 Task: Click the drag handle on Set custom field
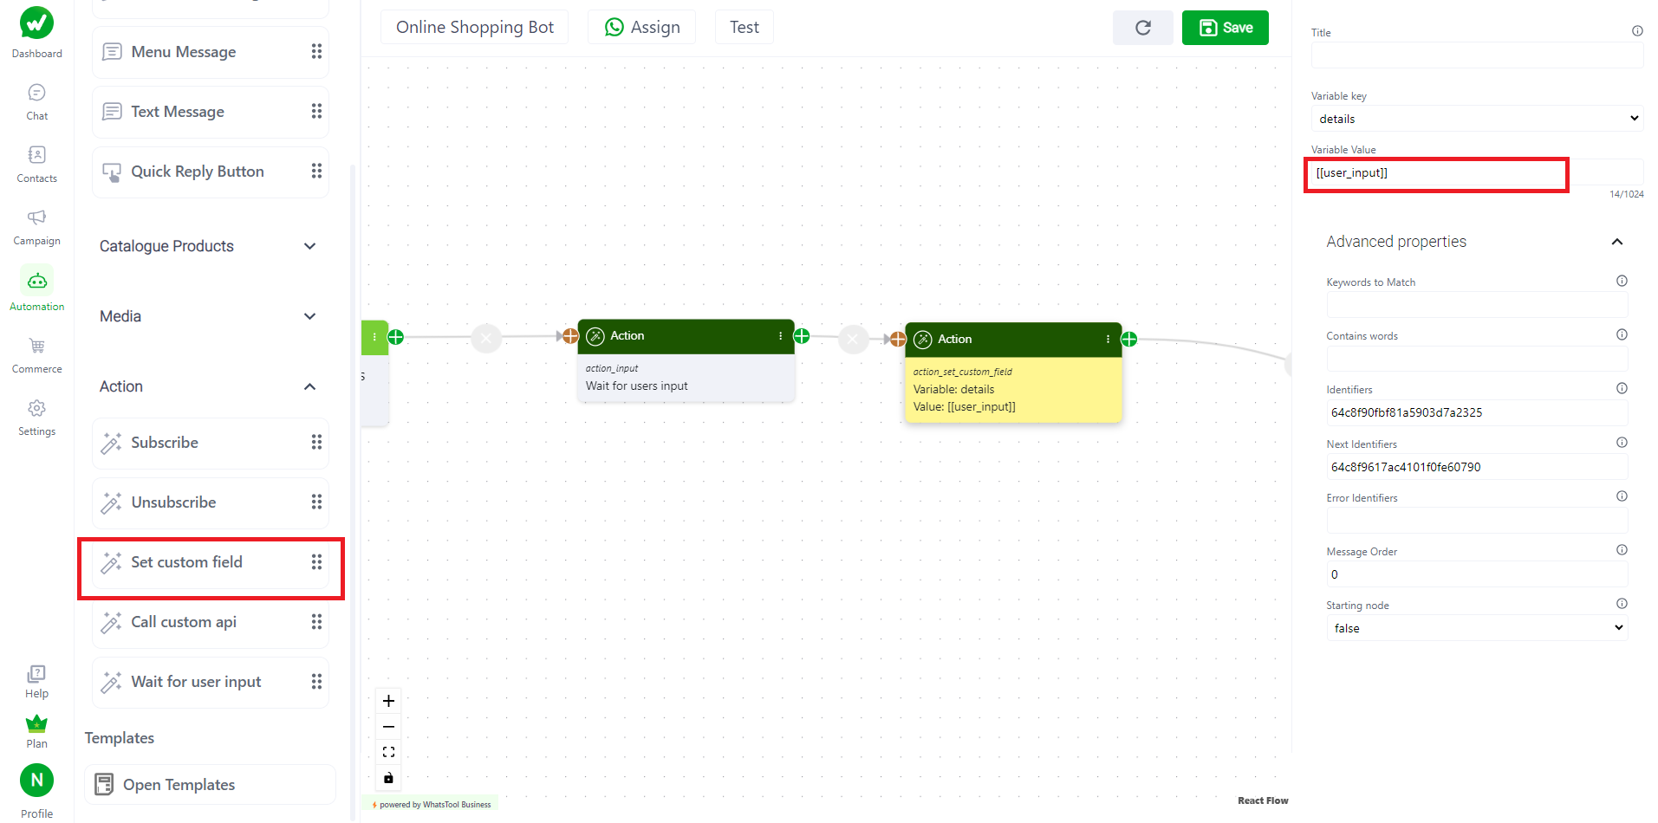coord(316,562)
